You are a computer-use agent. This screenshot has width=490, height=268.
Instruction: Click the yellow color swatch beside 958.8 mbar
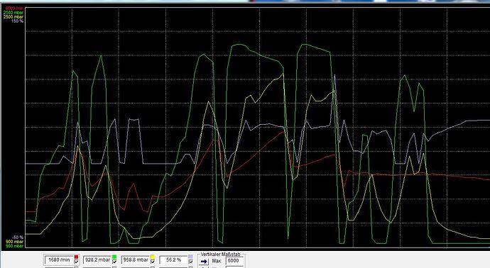click(x=153, y=257)
